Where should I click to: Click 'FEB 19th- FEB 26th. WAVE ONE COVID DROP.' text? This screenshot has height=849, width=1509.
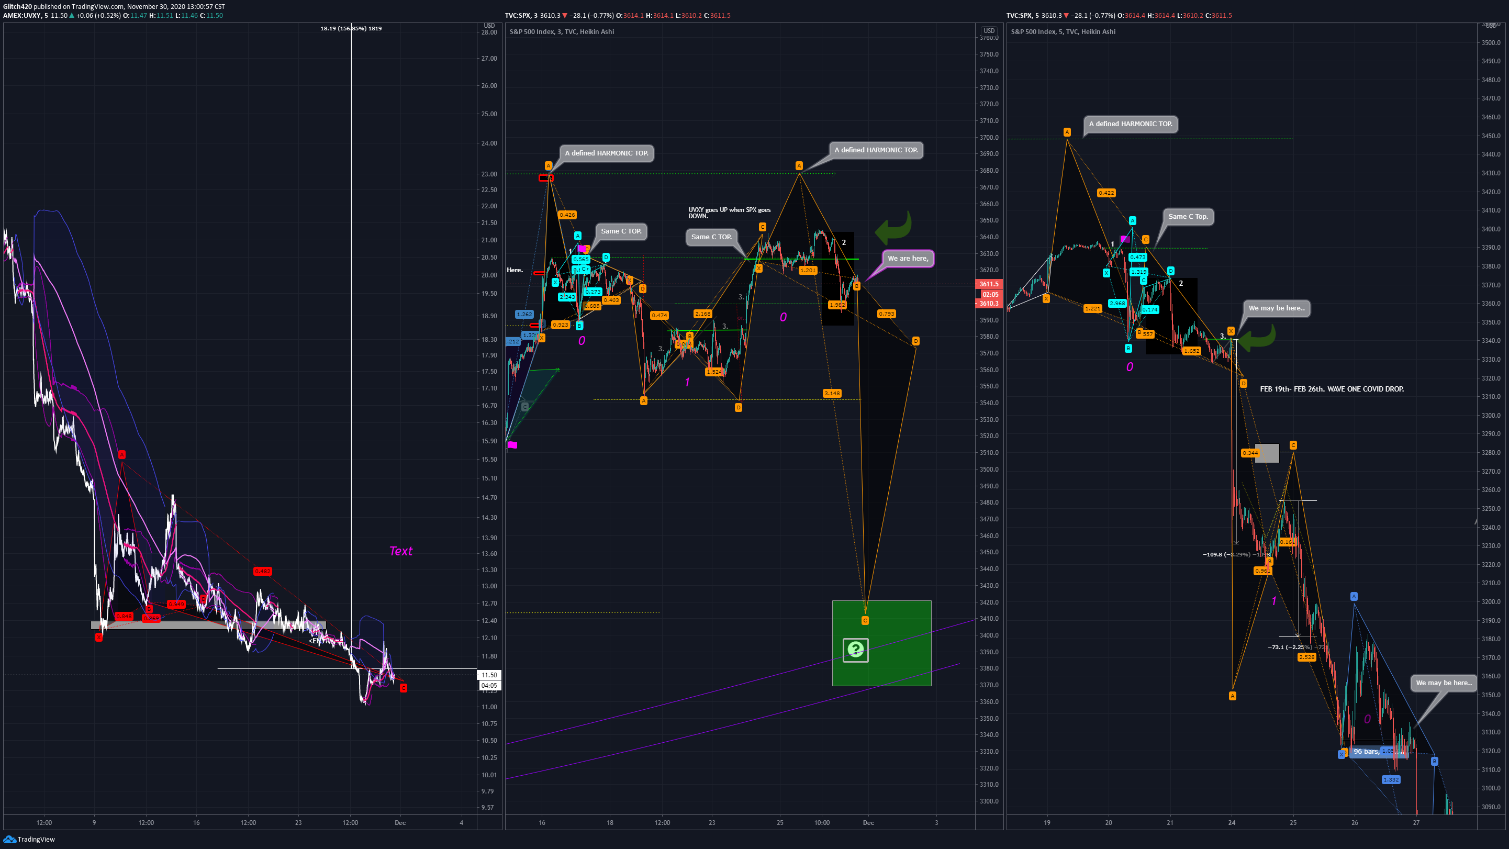click(x=1332, y=389)
